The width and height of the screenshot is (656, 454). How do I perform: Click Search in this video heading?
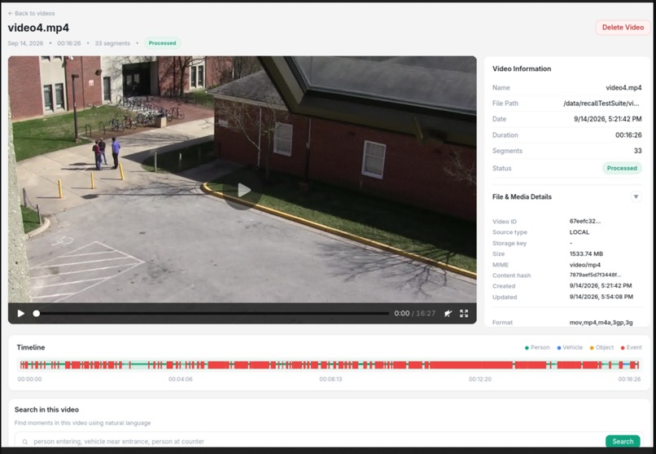click(x=46, y=410)
